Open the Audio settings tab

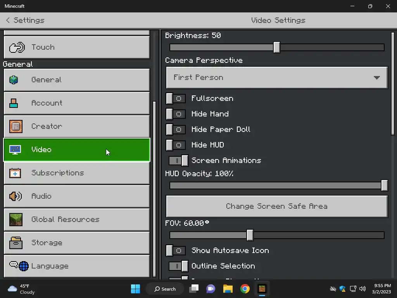click(x=77, y=196)
